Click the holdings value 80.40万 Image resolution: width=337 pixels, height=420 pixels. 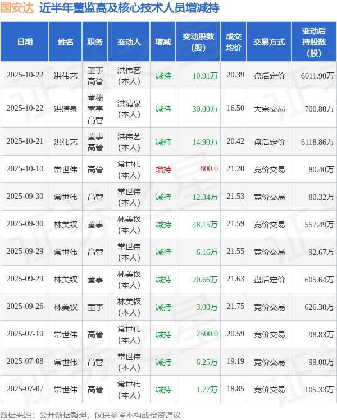point(321,169)
